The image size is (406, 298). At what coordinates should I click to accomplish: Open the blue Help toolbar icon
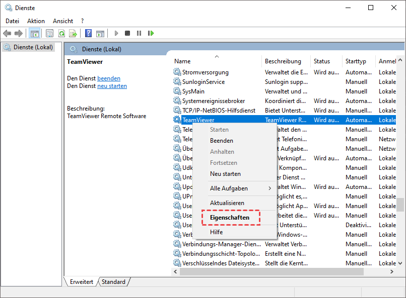coord(89,33)
